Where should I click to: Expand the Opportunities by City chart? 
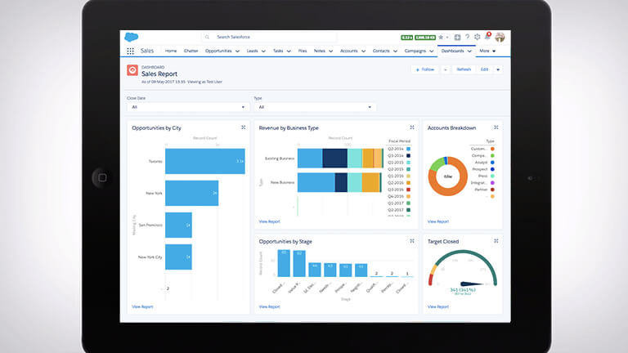pyautogui.click(x=243, y=127)
